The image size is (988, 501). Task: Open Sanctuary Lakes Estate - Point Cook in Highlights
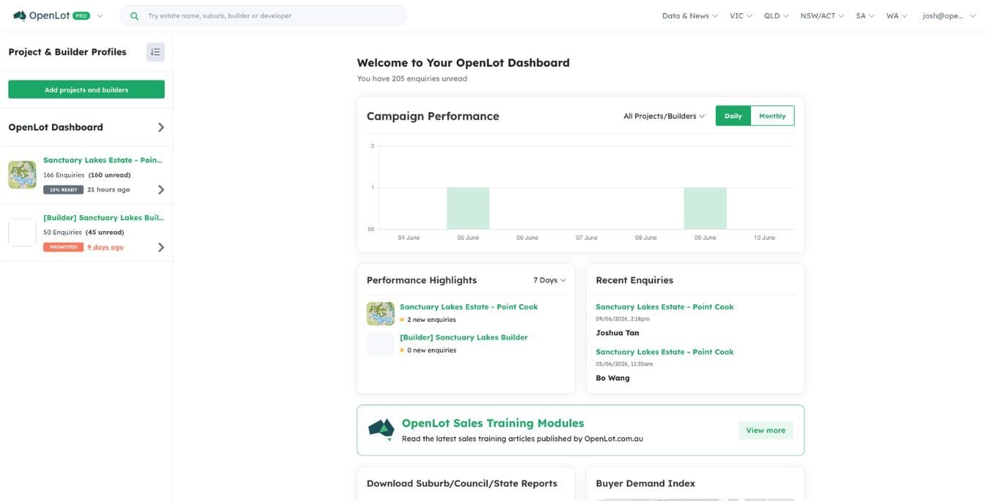pos(468,307)
